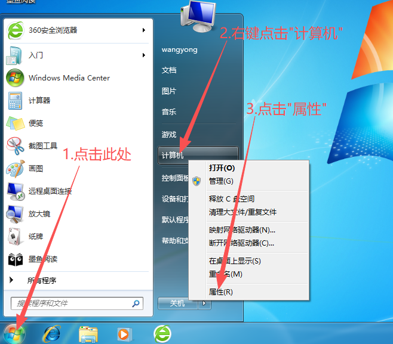The image size is (393, 344).
Task: Launch Windows Media Center icon
Action: (15, 78)
